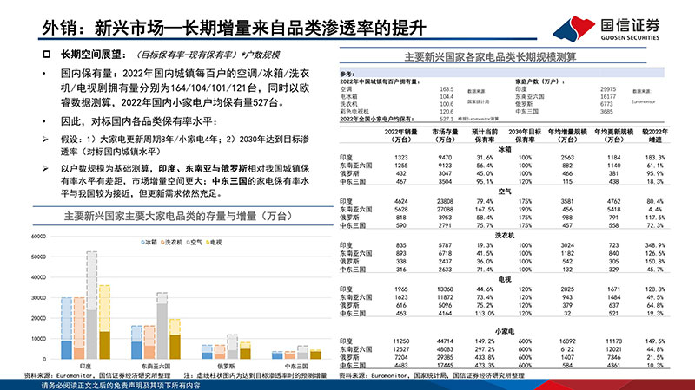Viewport: 695px width, 390px height.
Task: Click India's tall gray dashed air-conditioner bar
Action: click(92, 281)
